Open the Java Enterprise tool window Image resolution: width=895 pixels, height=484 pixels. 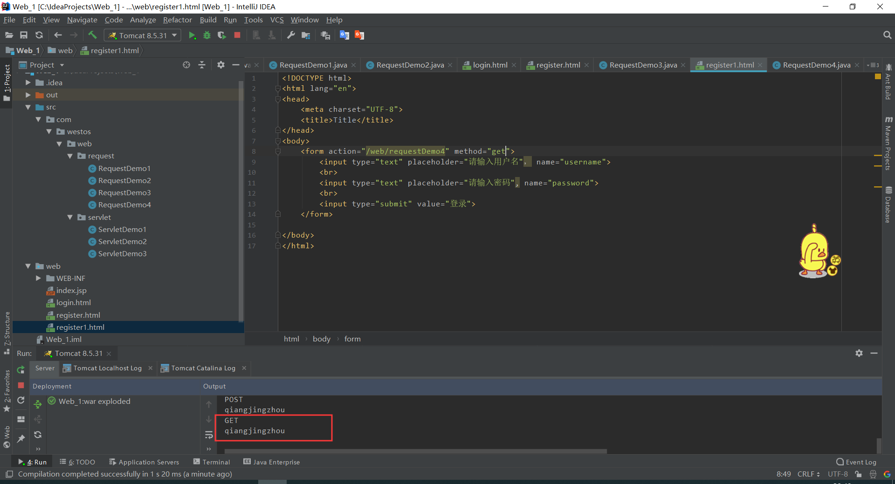[x=271, y=462]
